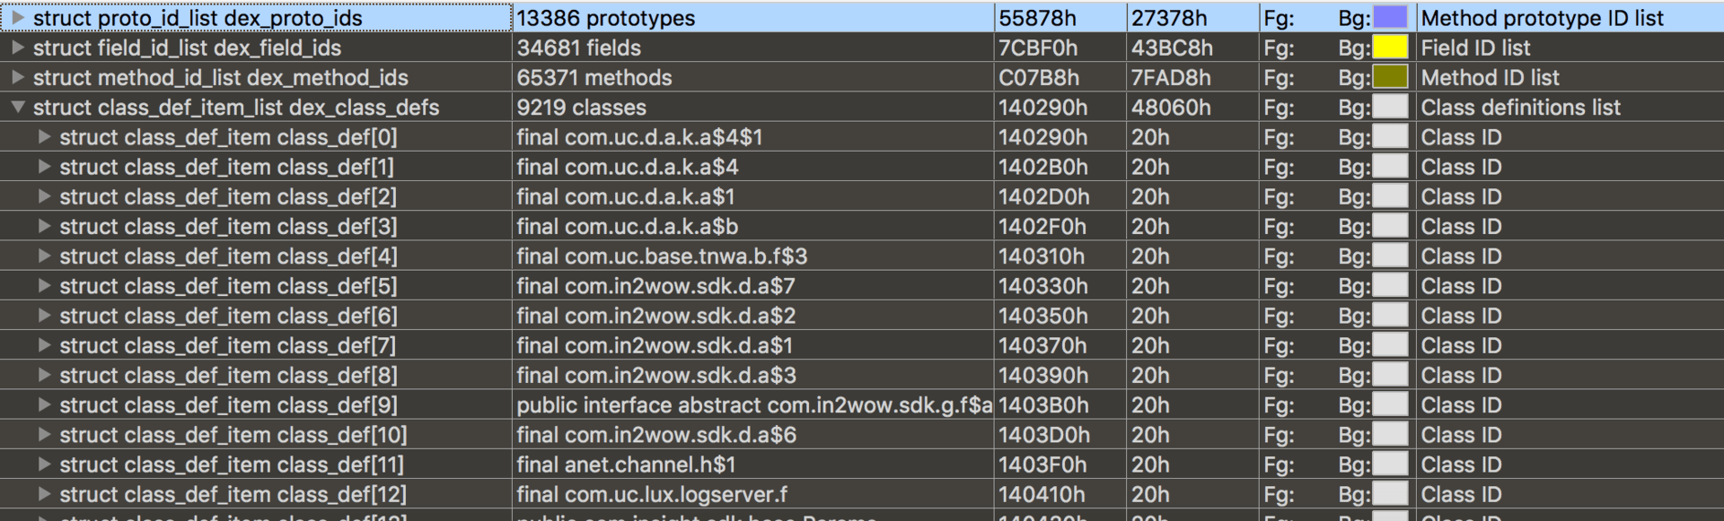The height and width of the screenshot is (521, 1724).
Task: Click the purple background swatch for proto IDs
Action: 1390,18
